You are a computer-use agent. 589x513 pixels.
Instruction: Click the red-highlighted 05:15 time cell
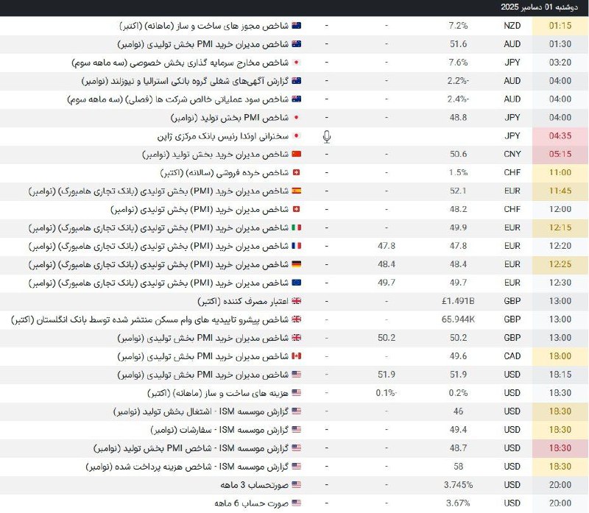pos(559,155)
